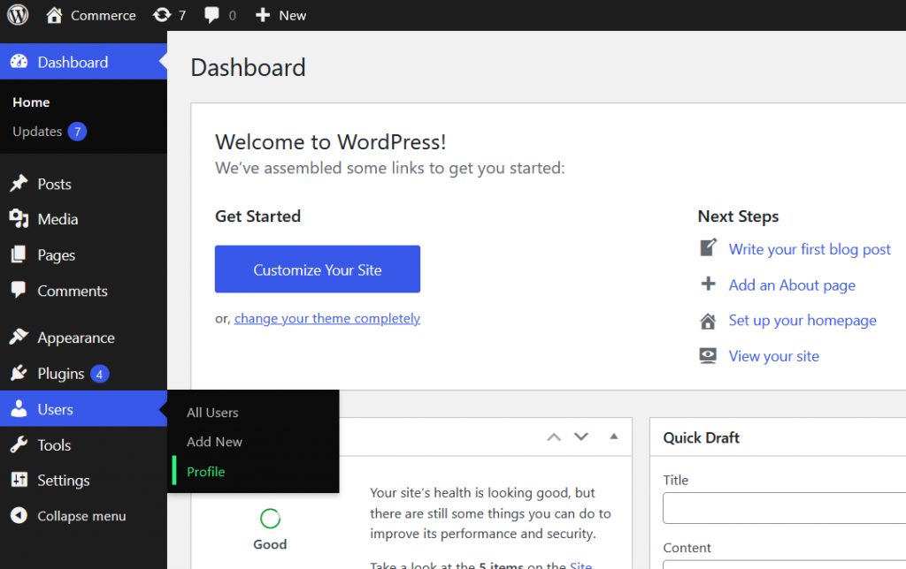Click the updates refresh icon in admin bar
906x569 pixels.
tap(162, 15)
